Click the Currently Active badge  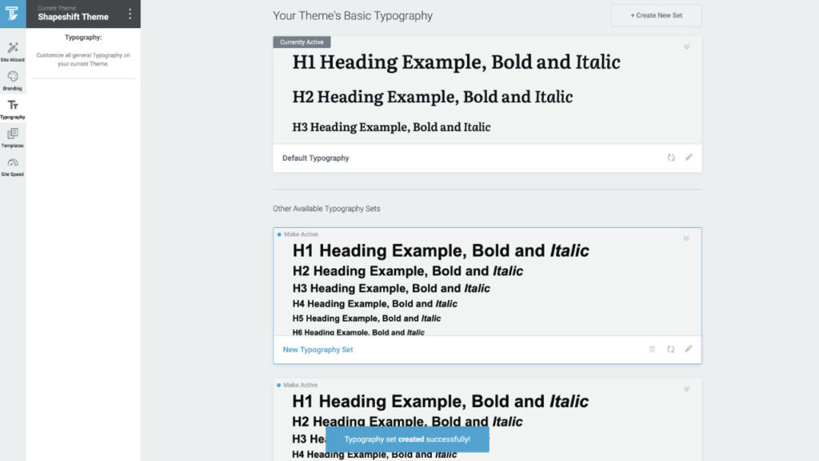(x=302, y=42)
